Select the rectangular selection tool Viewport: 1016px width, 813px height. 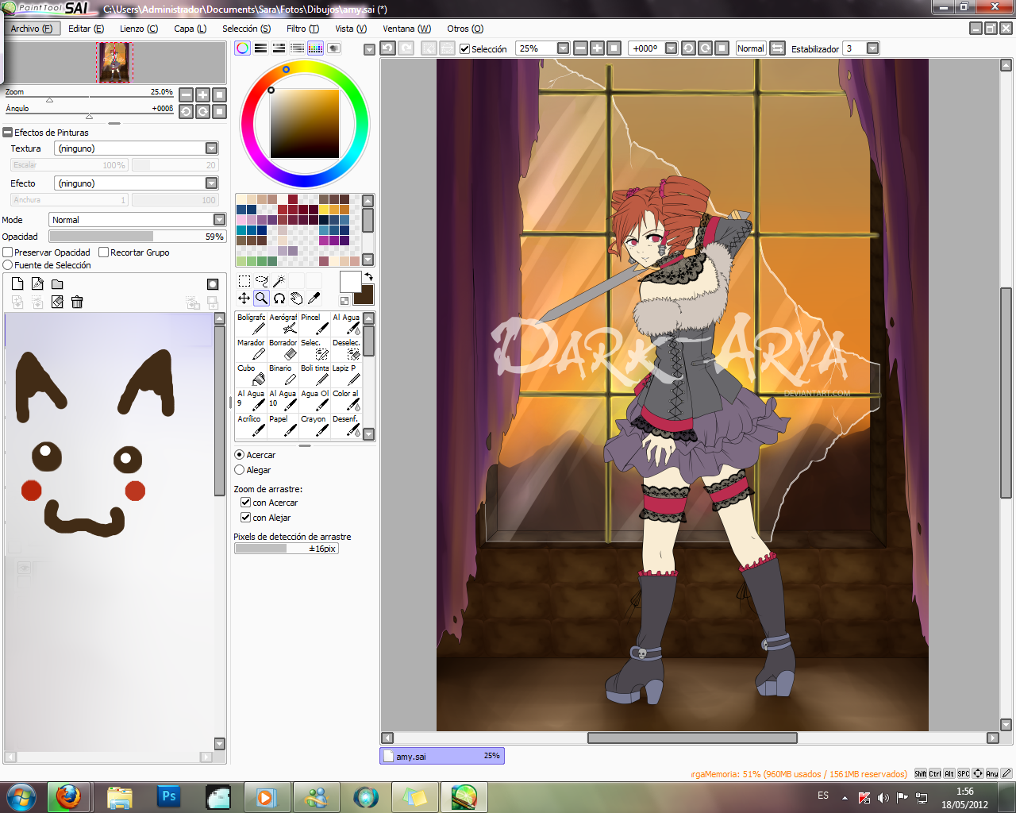coord(244,281)
